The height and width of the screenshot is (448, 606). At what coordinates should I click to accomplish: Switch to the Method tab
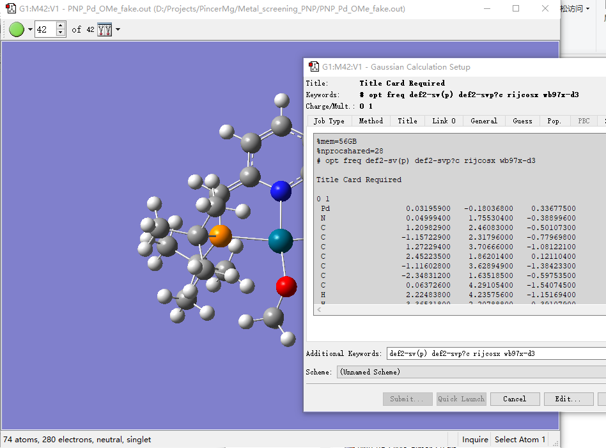(x=371, y=121)
